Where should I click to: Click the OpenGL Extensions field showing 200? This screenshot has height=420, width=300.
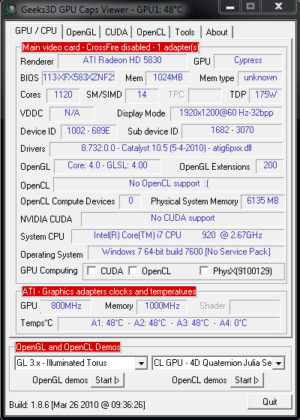[x=269, y=166]
